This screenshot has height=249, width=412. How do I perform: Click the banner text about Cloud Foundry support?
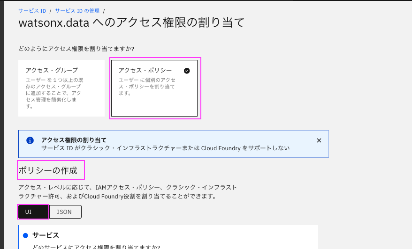[165, 148]
